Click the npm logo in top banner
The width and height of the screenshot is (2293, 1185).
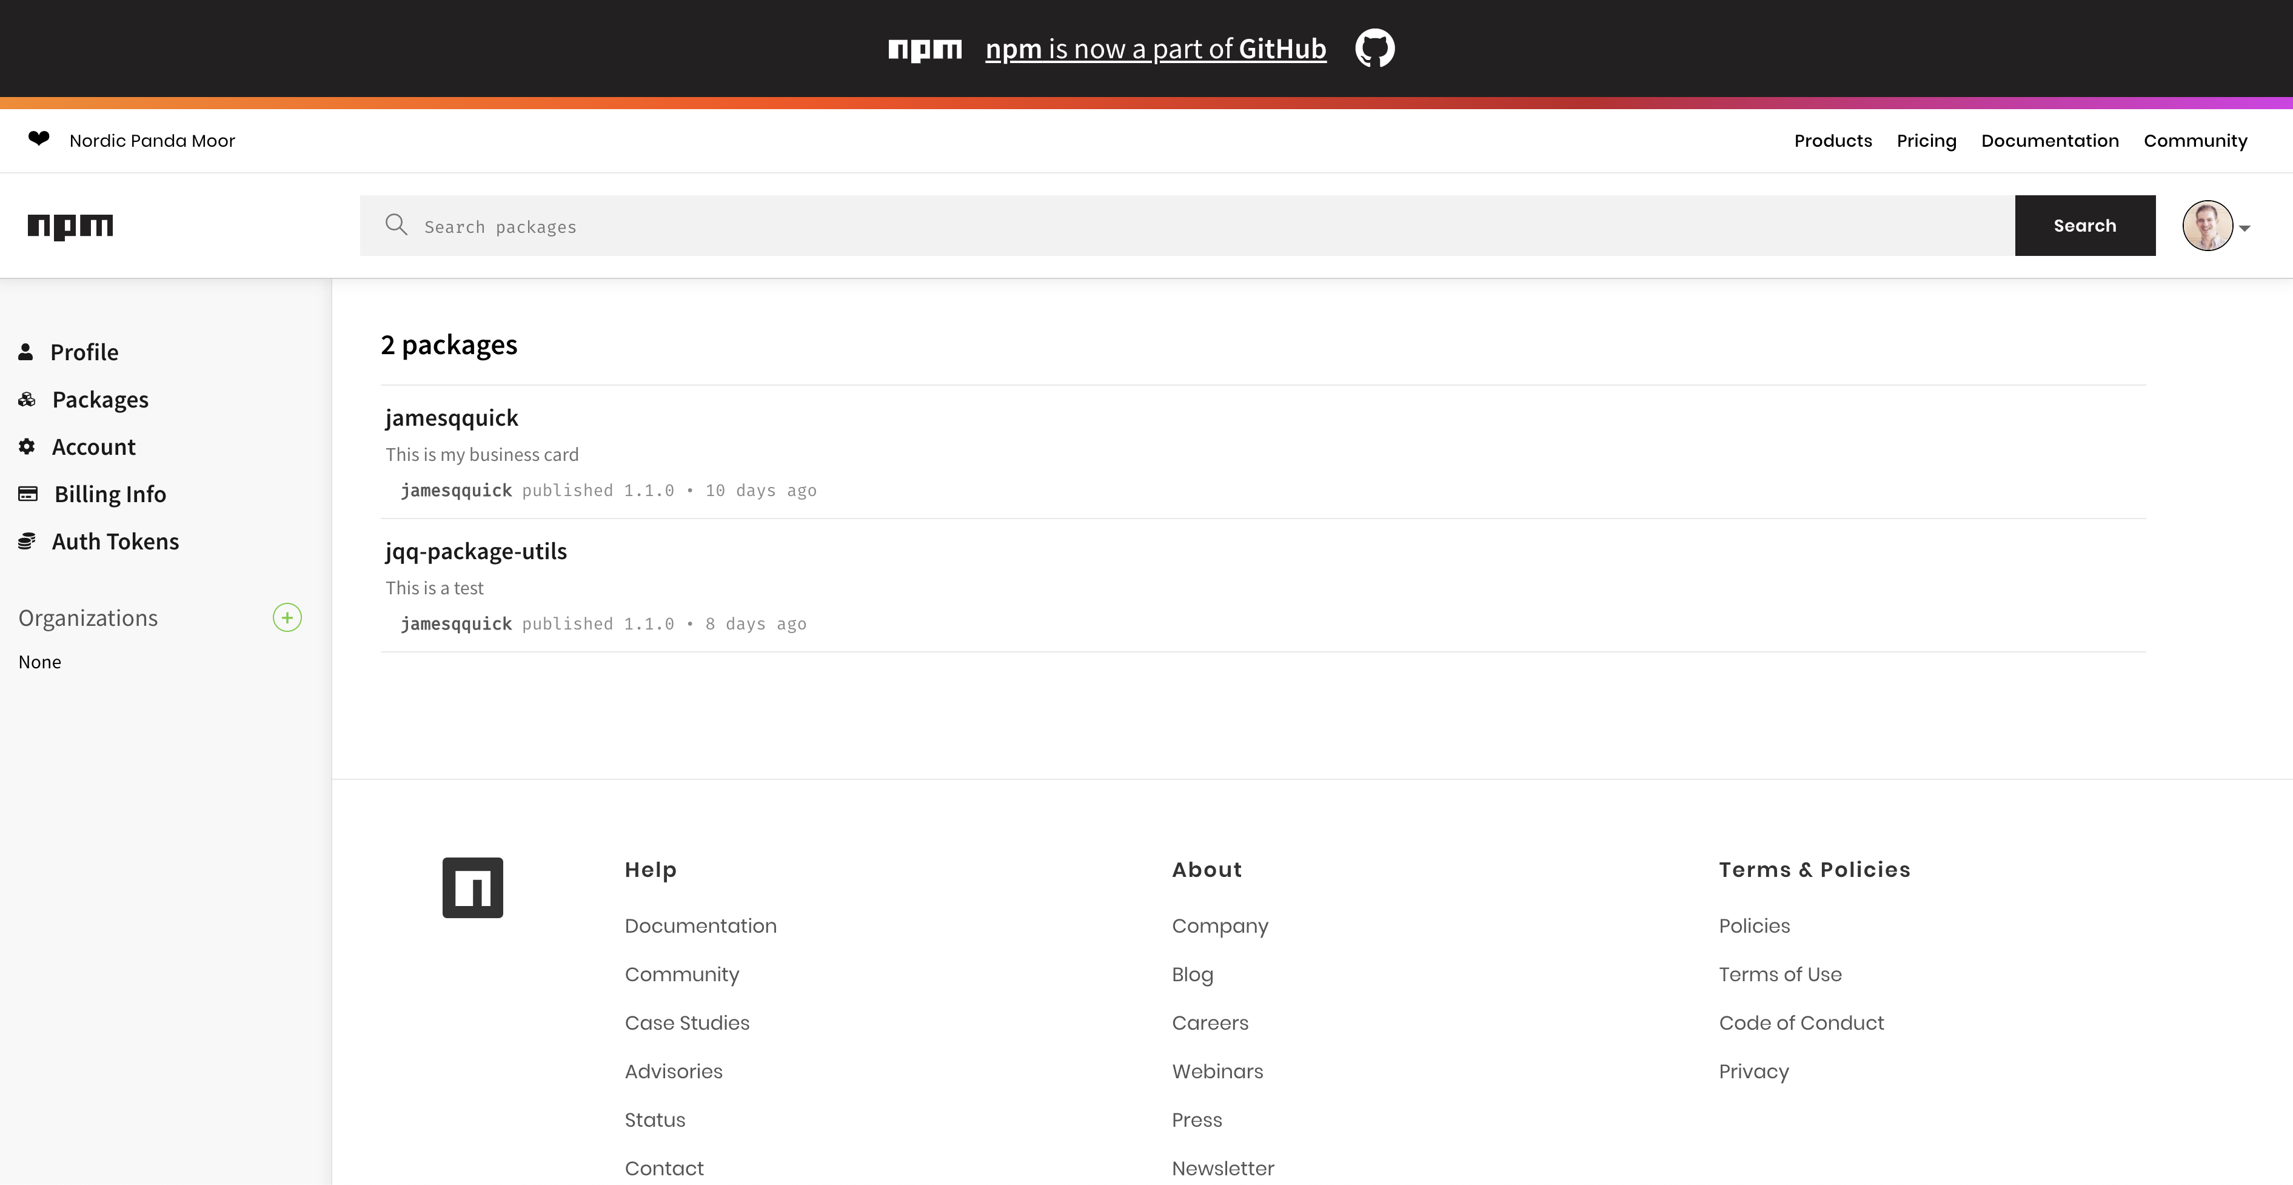pyautogui.click(x=925, y=50)
